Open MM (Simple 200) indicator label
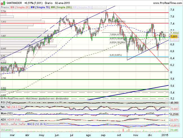 pyautogui.click(x=61, y=7)
